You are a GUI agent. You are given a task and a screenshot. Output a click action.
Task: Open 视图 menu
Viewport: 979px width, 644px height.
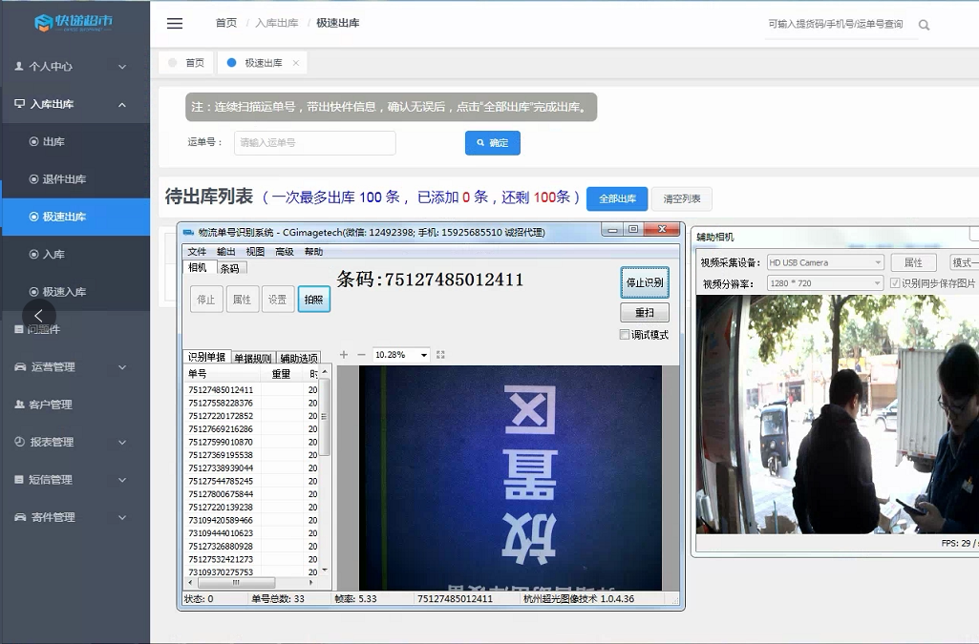[255, 252]
